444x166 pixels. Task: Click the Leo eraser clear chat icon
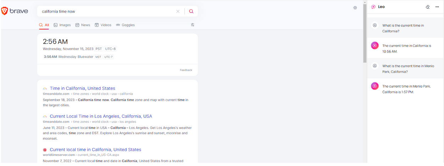[x=428, y=7]
